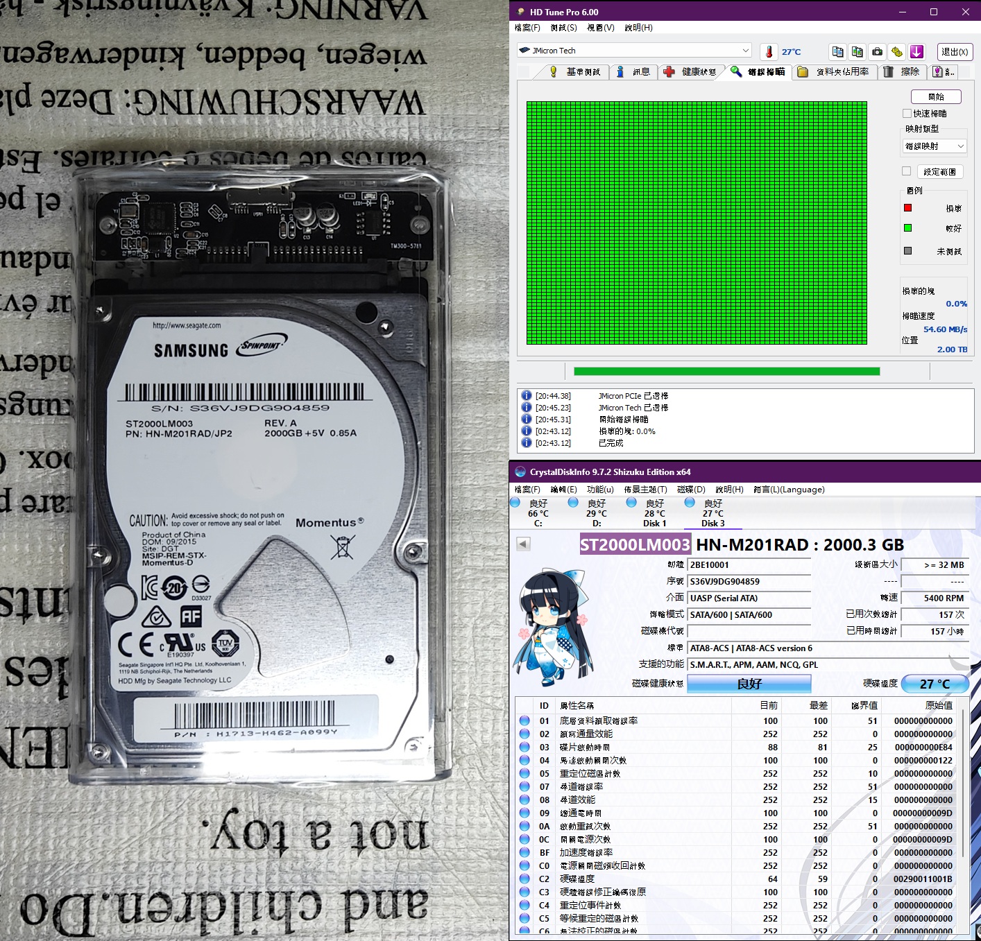Click the status orb of SMART row 01

[525, 720]
